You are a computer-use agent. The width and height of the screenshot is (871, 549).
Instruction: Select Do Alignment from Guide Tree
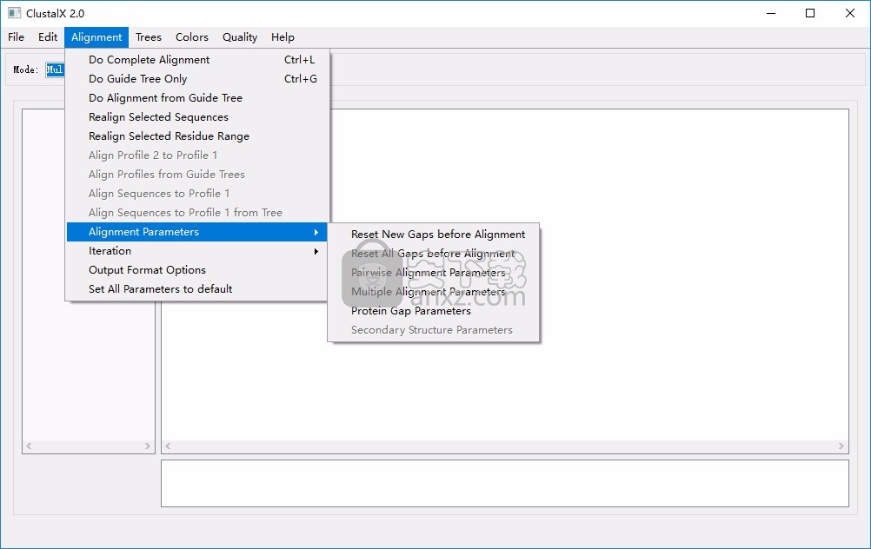pyautogui.click(x=197, y=97)
